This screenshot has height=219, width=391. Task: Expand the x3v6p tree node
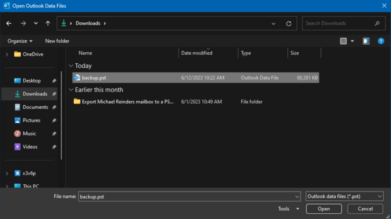tap(7, 173)
